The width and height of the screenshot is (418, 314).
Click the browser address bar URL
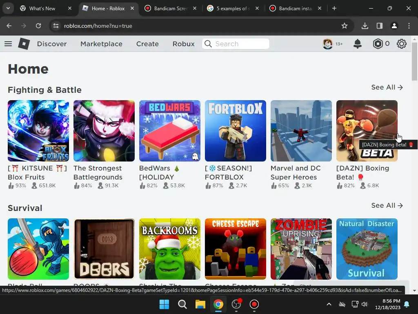pos(98,26)
